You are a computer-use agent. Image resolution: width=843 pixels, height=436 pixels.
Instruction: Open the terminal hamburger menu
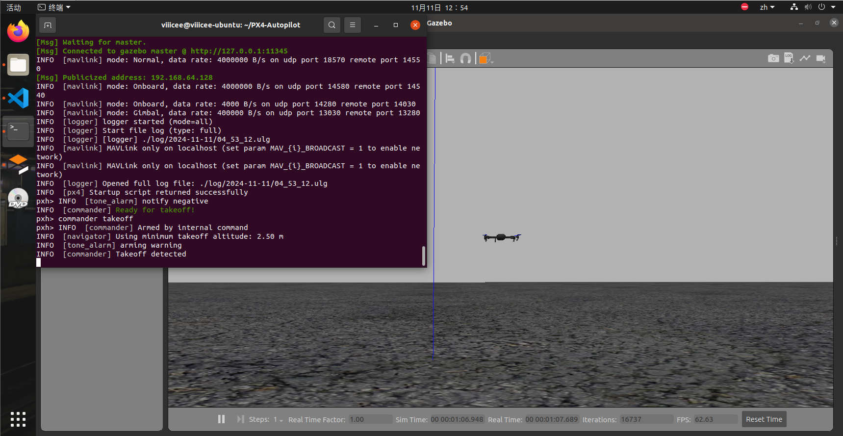(x=353, y=25)
